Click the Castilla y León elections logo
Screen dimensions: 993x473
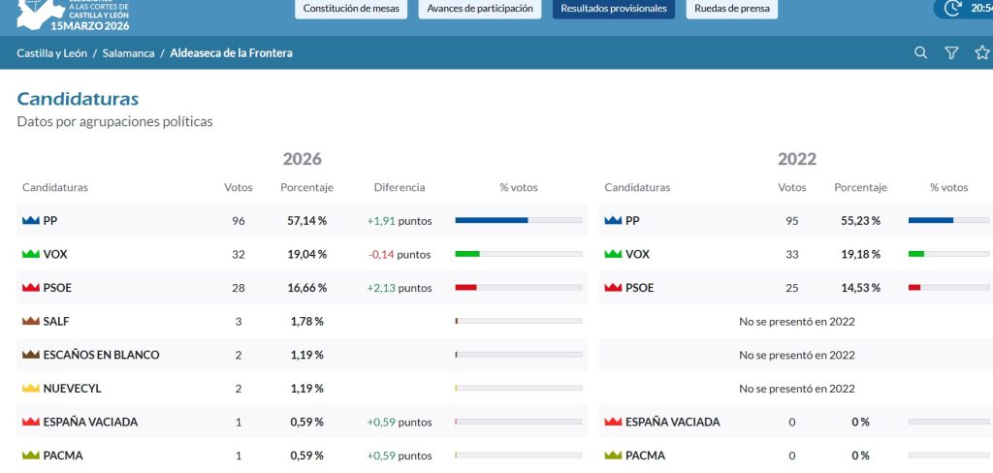point(74,16)
